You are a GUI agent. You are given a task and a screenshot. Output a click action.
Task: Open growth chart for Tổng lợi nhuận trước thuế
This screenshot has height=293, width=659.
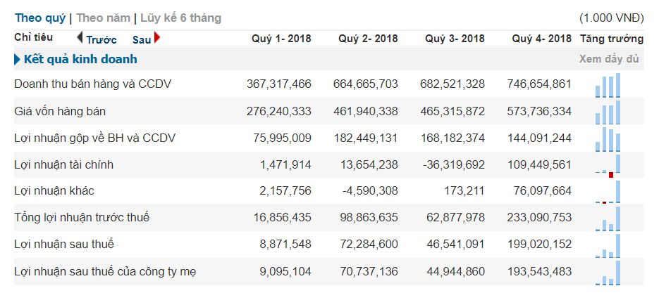pos(608,218)
